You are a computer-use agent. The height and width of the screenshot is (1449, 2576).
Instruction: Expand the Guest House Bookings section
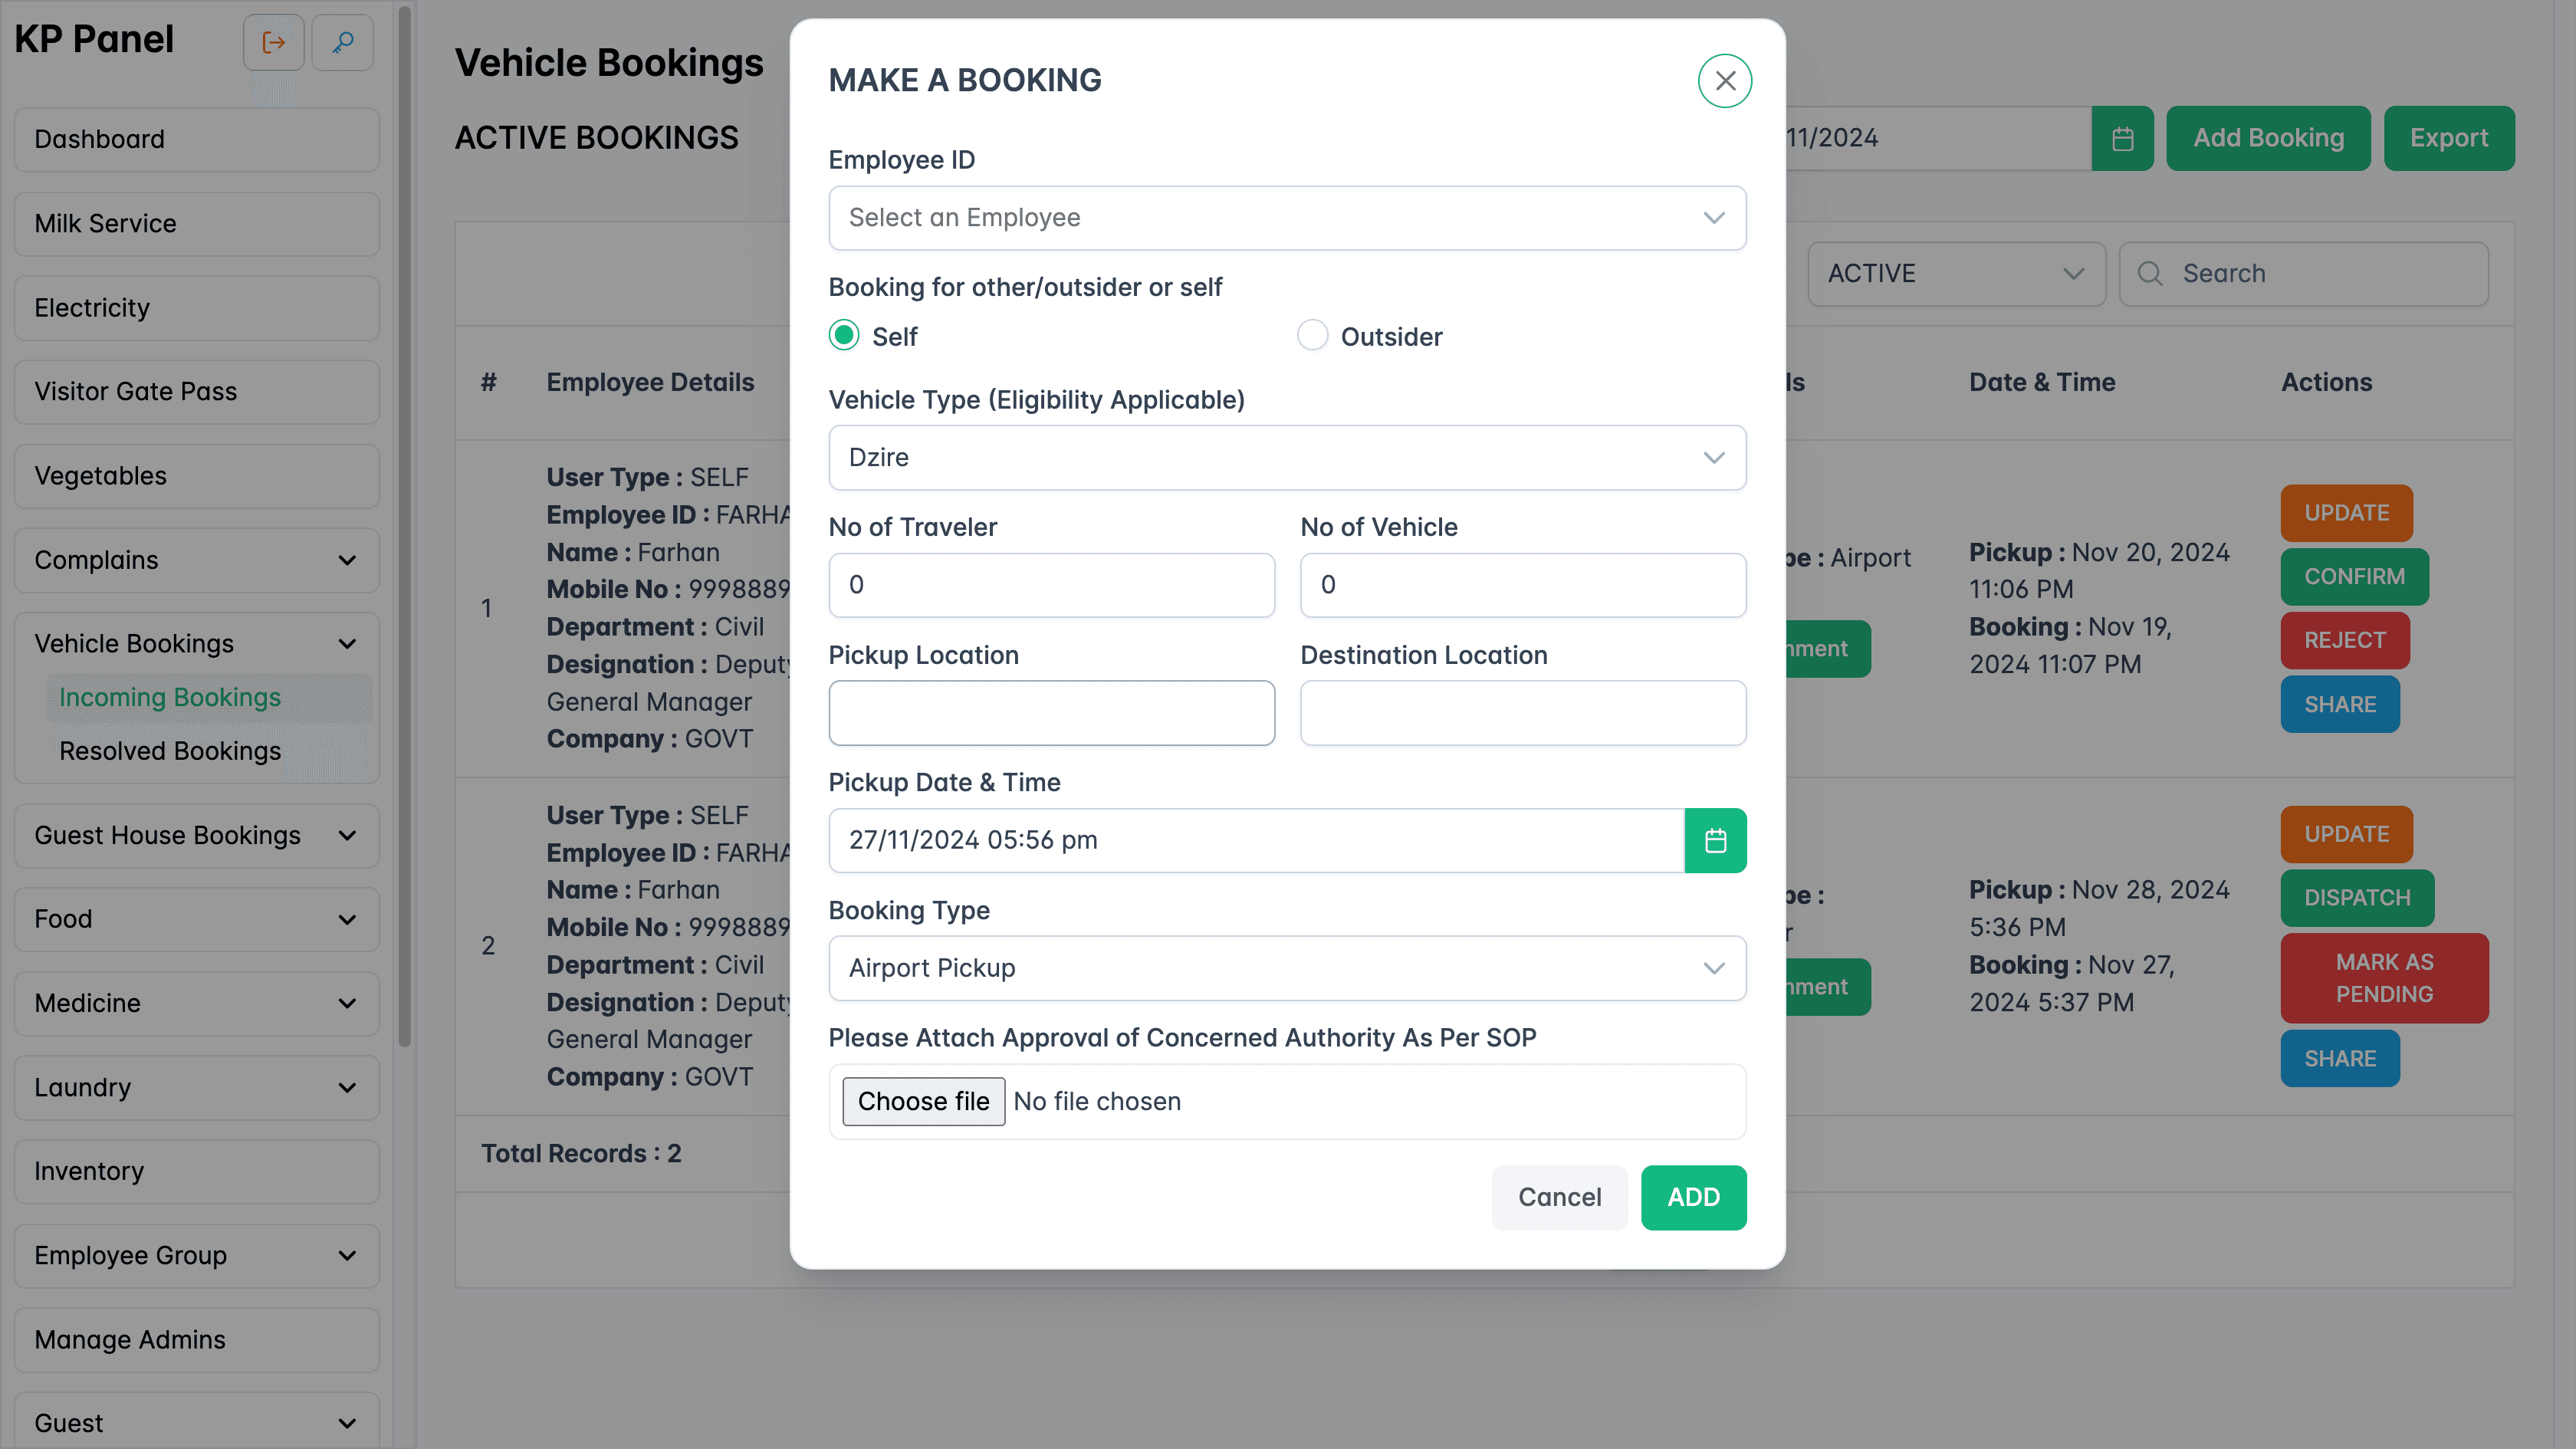pyautogui.click(x=196, y=835)
